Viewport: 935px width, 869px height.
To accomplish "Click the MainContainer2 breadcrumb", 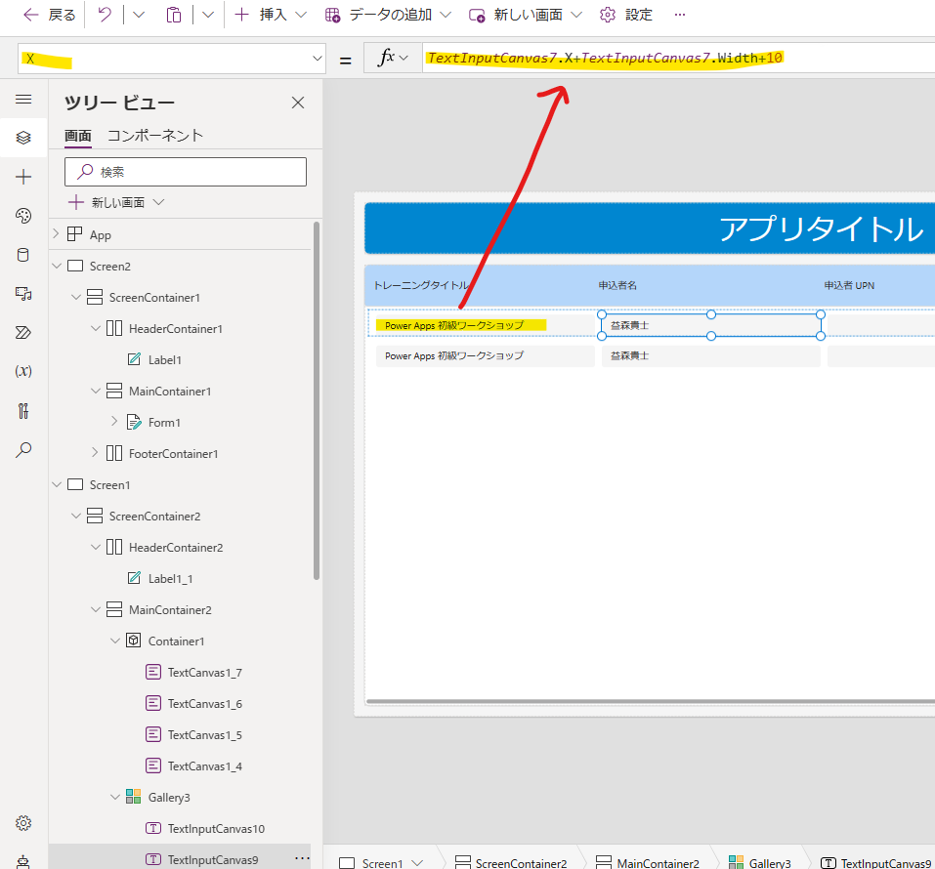I will [648, 862].
